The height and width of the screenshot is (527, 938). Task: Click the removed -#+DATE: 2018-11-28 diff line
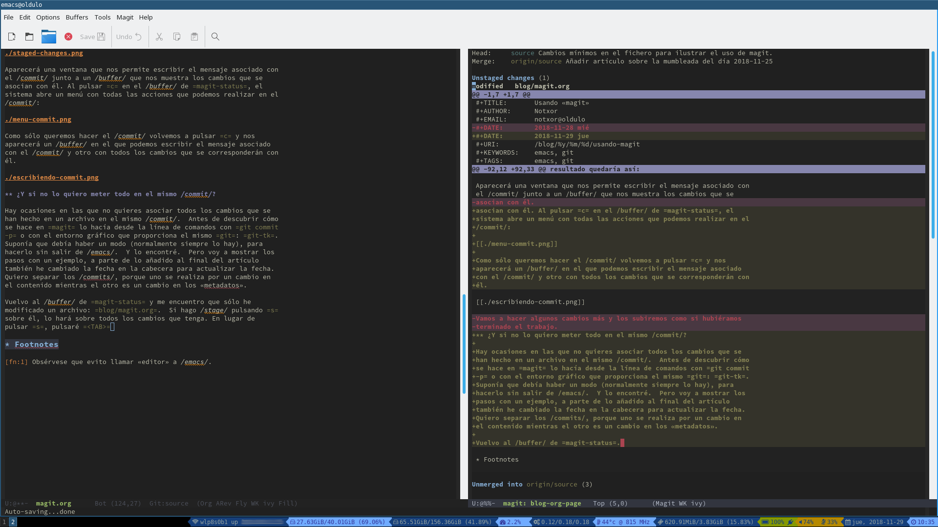point(699,128)
